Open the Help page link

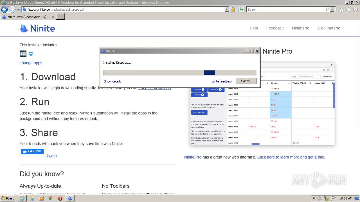pos(254,28)
